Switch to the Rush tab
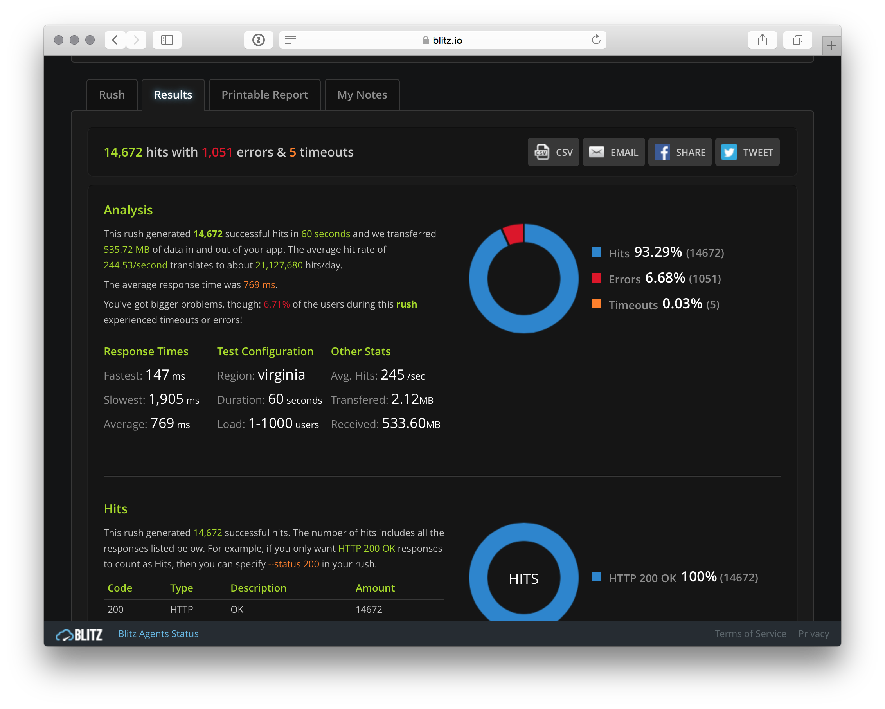Screen dimensions: 885x709 (x=112, y=95)
